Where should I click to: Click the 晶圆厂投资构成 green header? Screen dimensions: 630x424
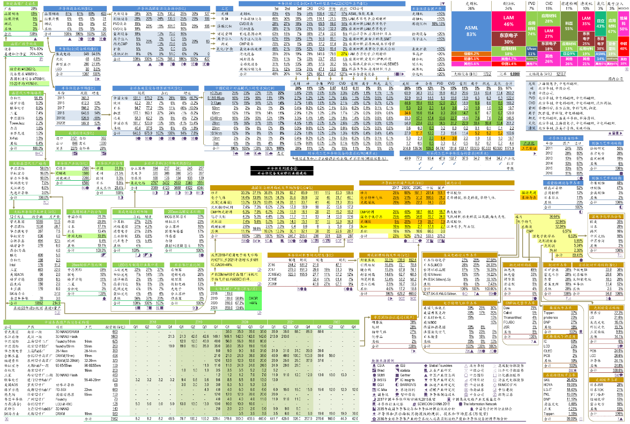[23, 44]
